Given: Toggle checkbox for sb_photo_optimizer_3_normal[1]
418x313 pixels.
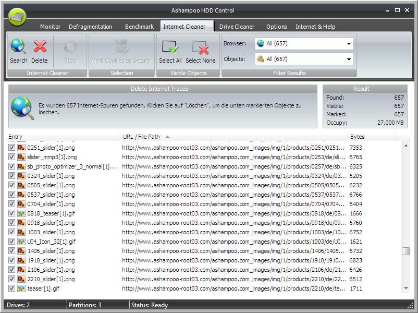Looking at the screenshot, I should pyautogui.click(x=11, y=166).
